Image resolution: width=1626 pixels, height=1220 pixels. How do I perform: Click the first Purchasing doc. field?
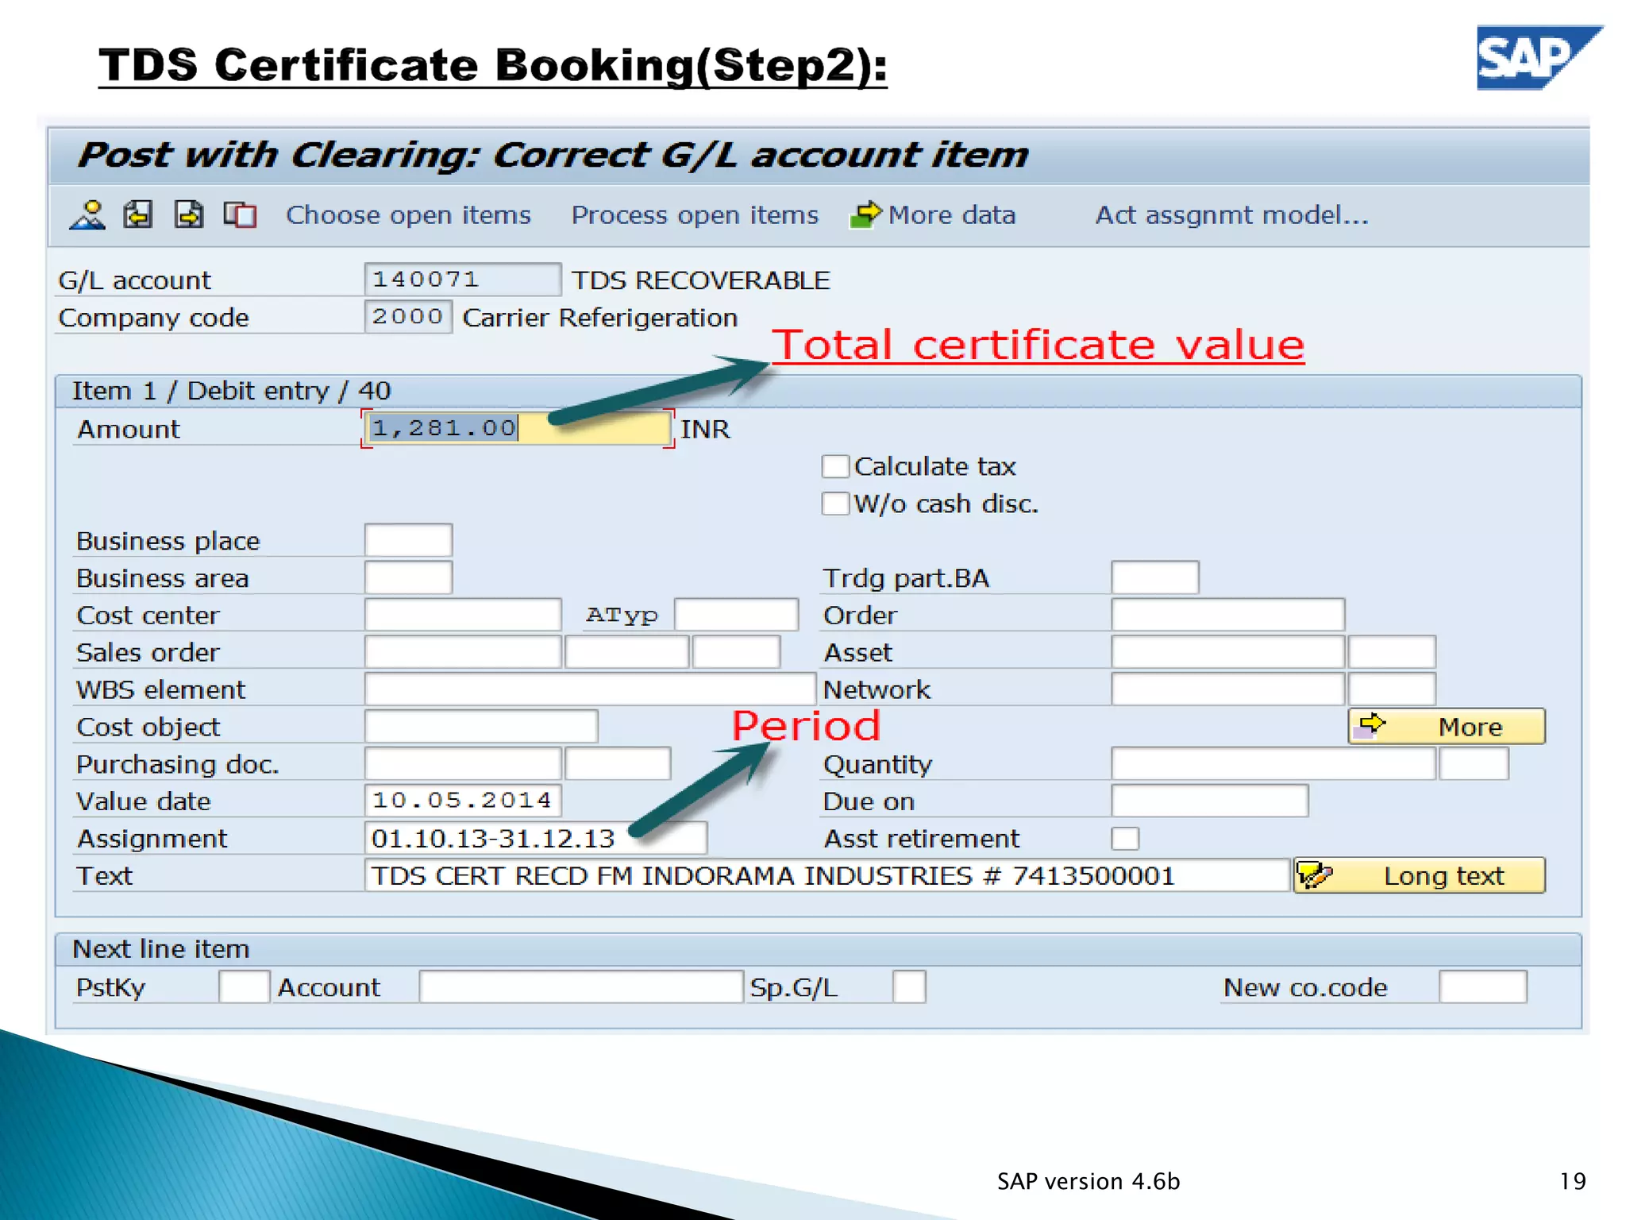pyautogui.click(x=463, y=764)
